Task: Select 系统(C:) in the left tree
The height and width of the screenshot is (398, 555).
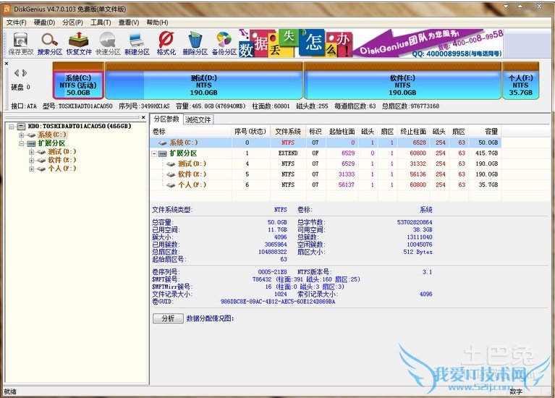Action: (52, 135)
